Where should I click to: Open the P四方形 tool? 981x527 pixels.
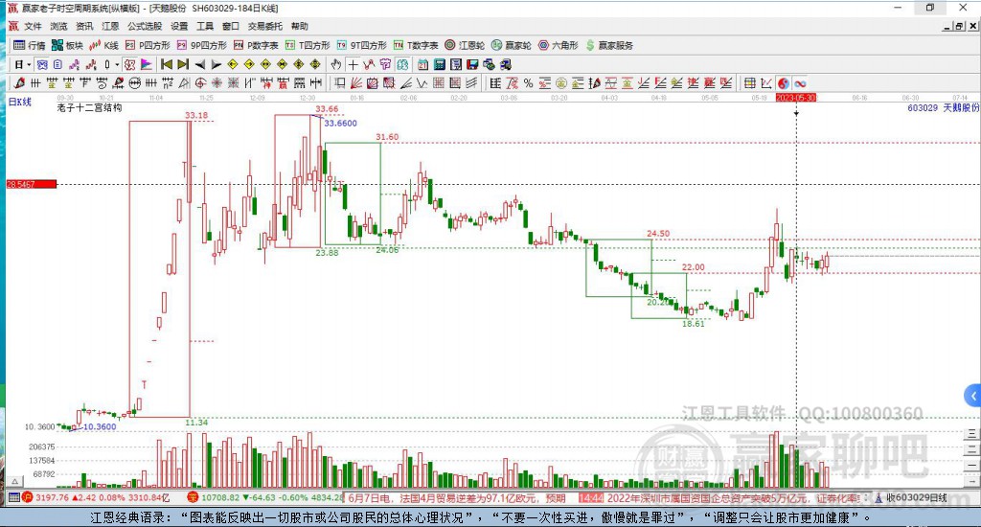click(x=148, y=45)
